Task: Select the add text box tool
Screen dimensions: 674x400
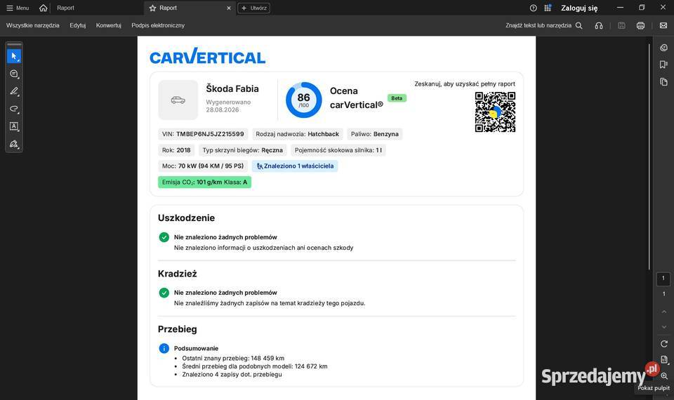Action: point(14,126)
